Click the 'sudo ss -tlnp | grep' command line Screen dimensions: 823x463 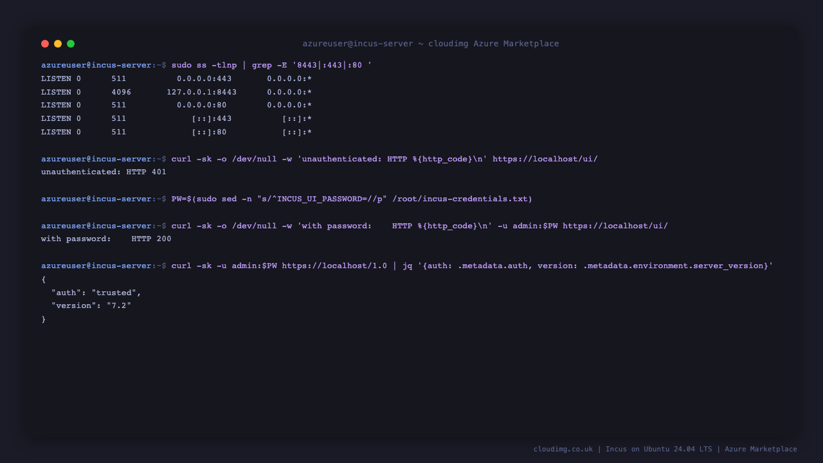[206, 66]
